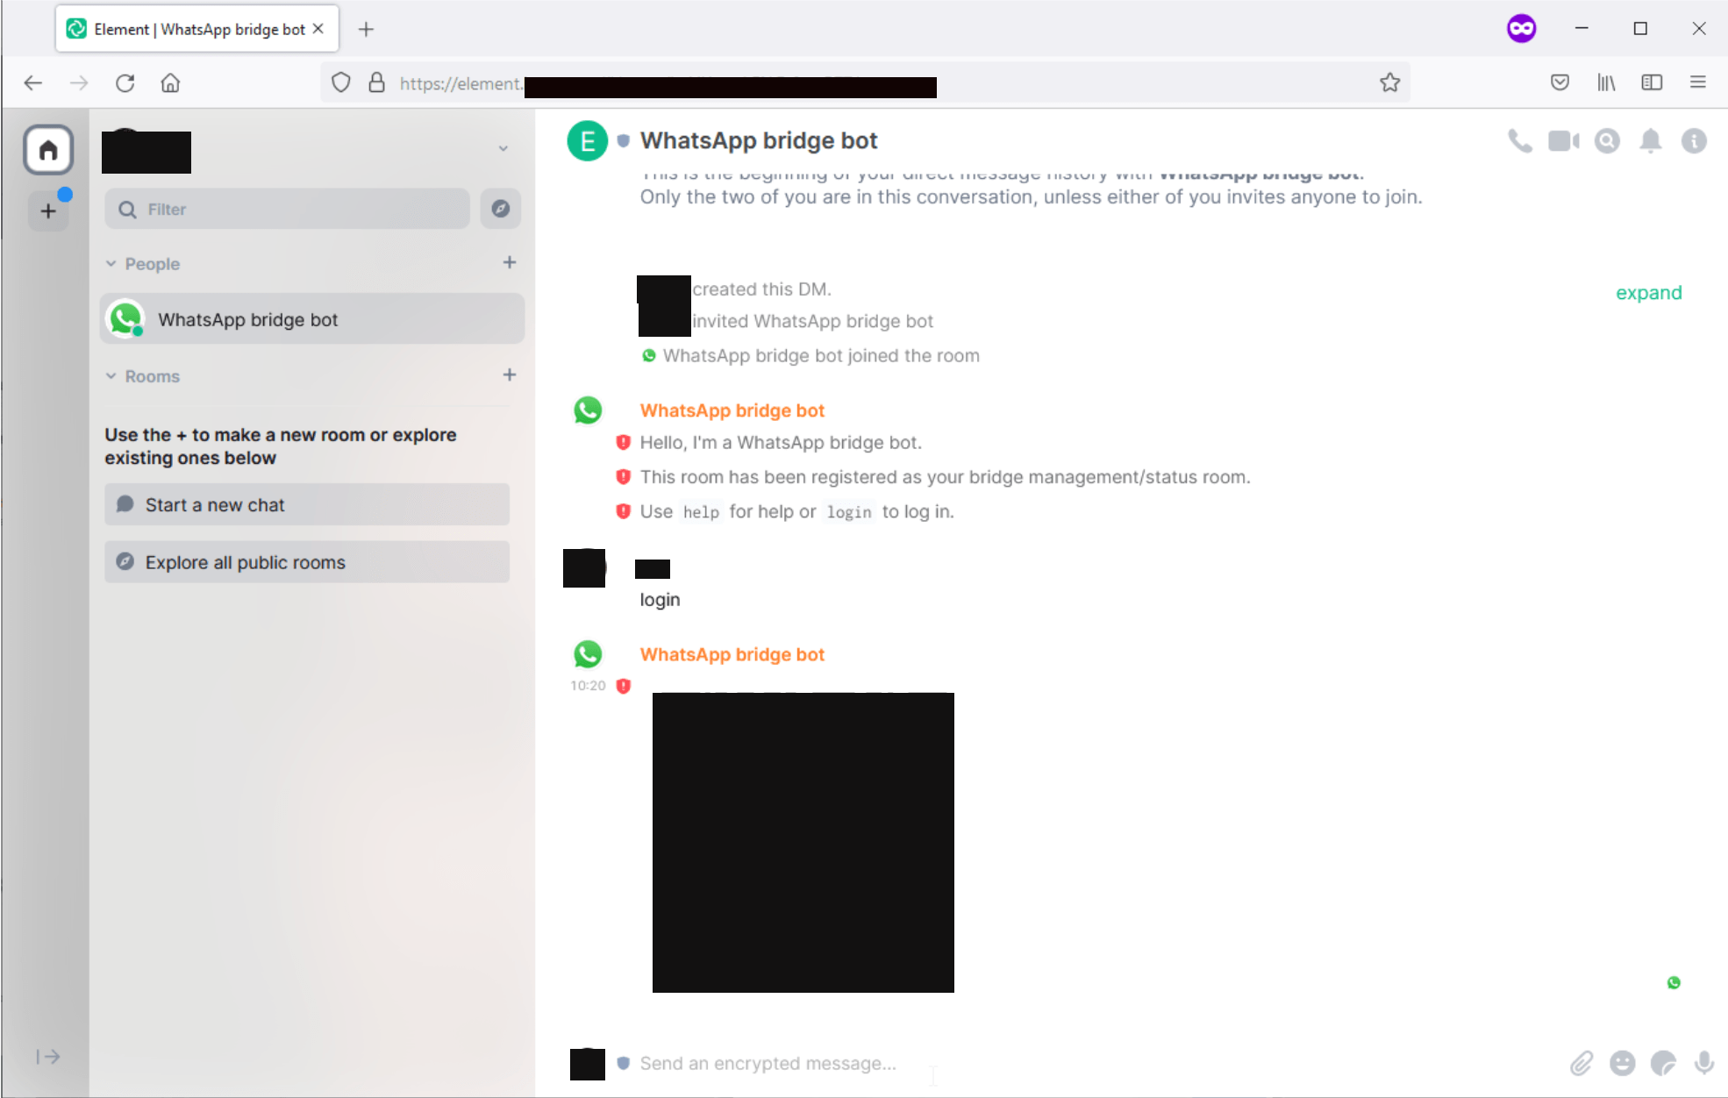The height and width of the screenshot is (1098, 1728).
Task: Click the room avatar E
Action: tap(588, 141)
